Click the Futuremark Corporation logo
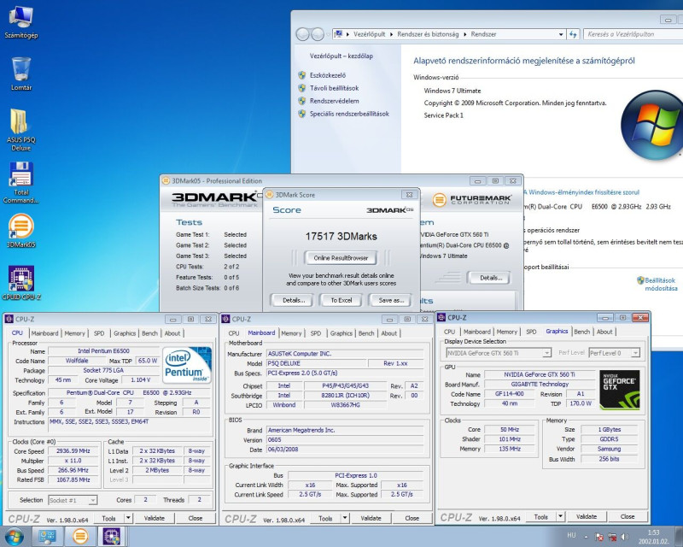The height and width of the screenshot is (547, 683). pos(472,200)
